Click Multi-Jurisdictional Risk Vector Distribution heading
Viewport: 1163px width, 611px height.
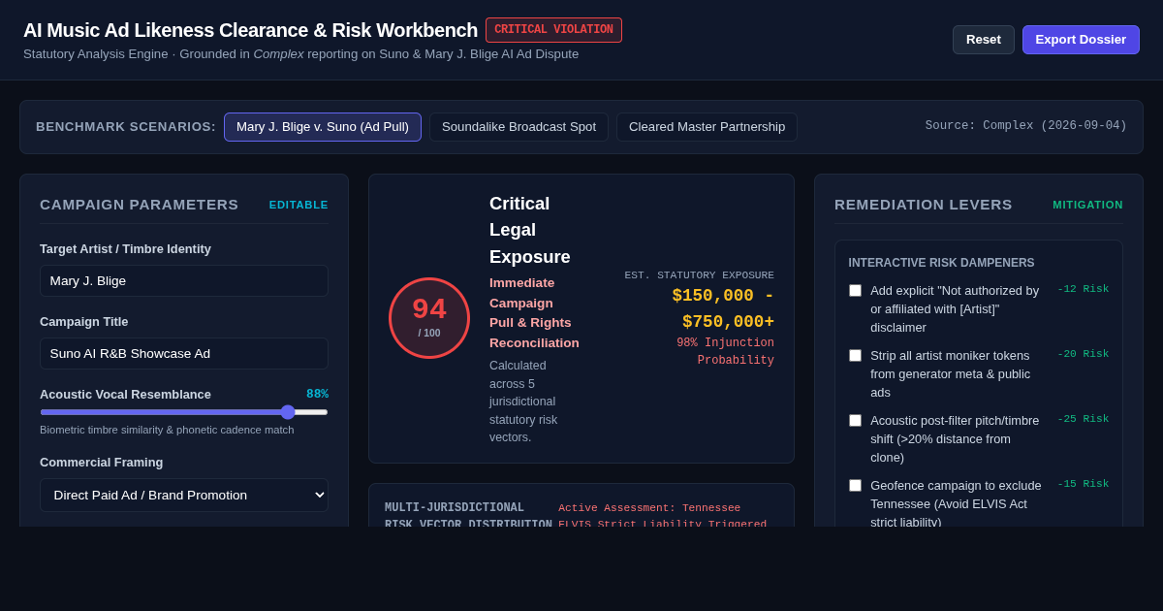click(468, 517)
